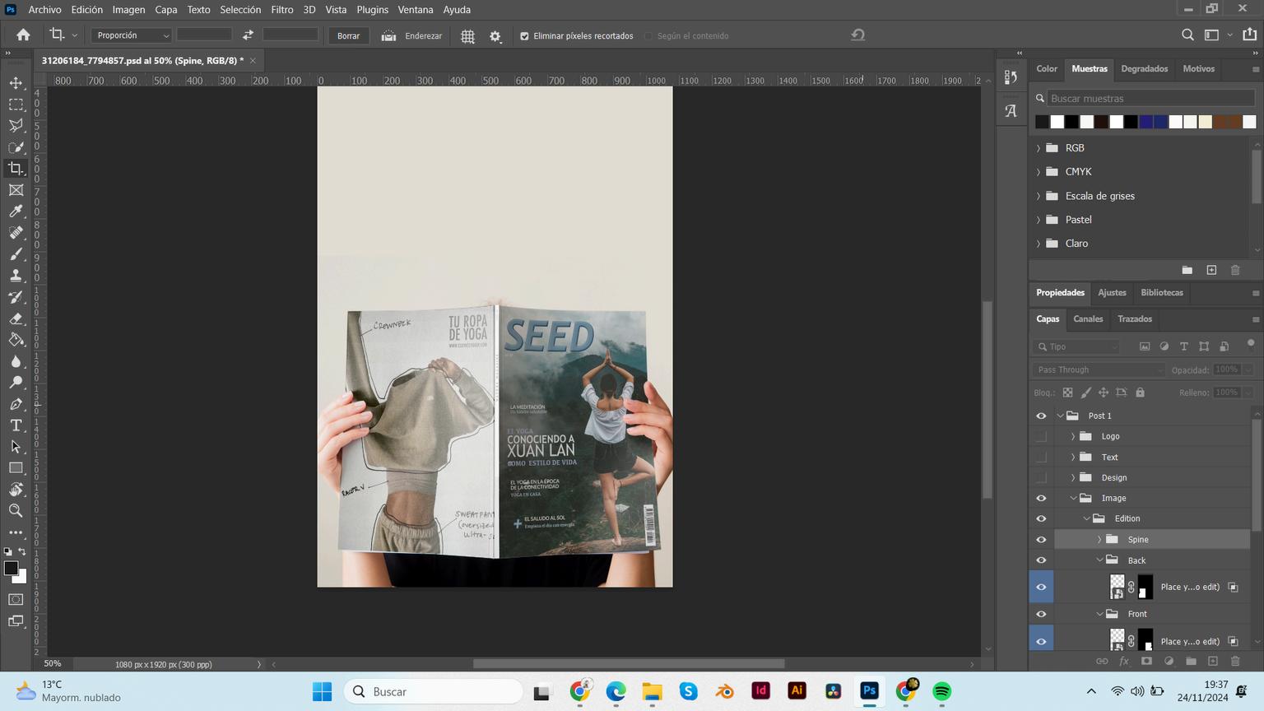Select the Brush tool
Image resolution: width=1264 pixels, height=711 pixels.
(16, 254)
